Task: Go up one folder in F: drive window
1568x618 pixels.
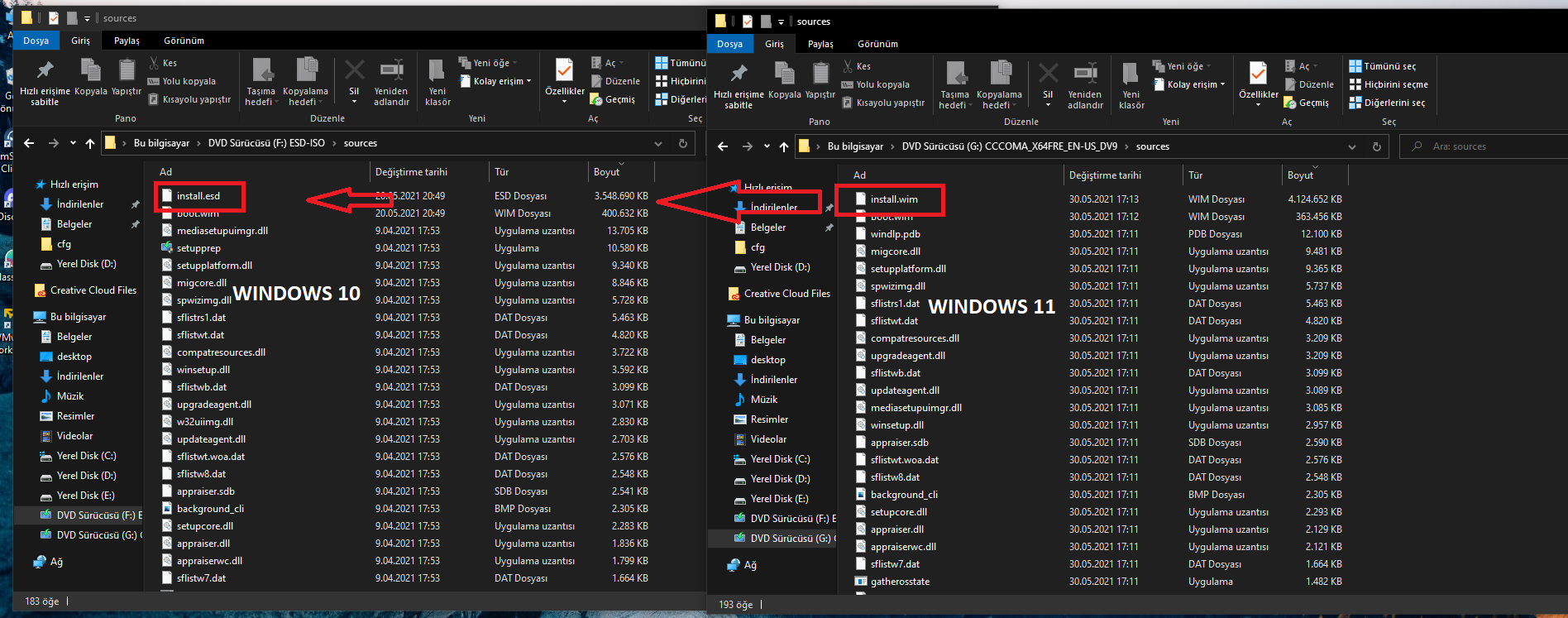Action: 90,143
